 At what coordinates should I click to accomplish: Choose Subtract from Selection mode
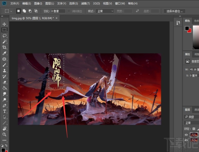tap(30, 11)
